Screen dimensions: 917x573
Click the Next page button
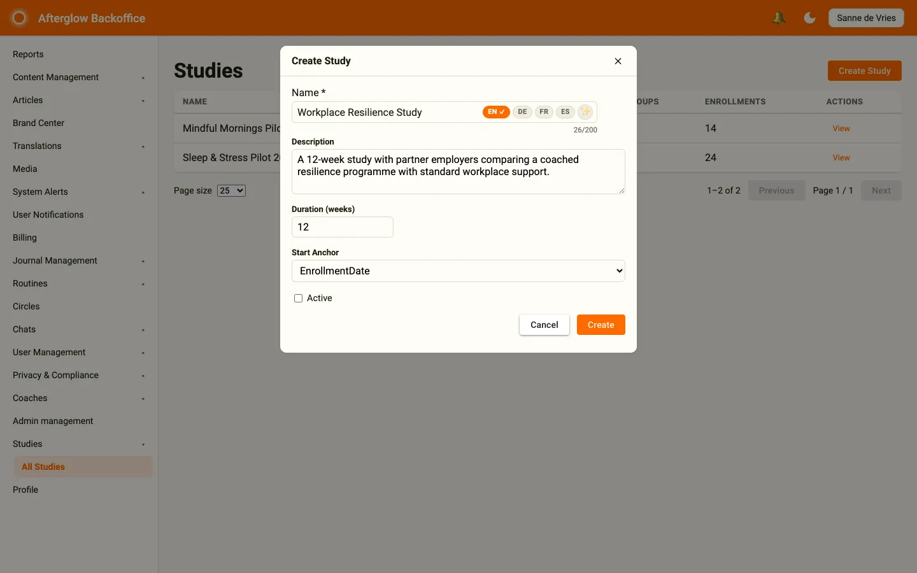(881, 190)
